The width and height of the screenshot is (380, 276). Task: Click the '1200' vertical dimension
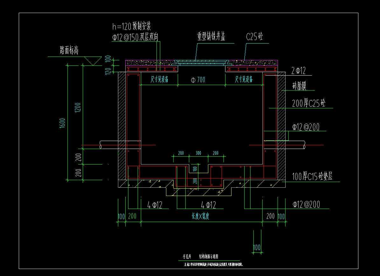coord(78,107)
